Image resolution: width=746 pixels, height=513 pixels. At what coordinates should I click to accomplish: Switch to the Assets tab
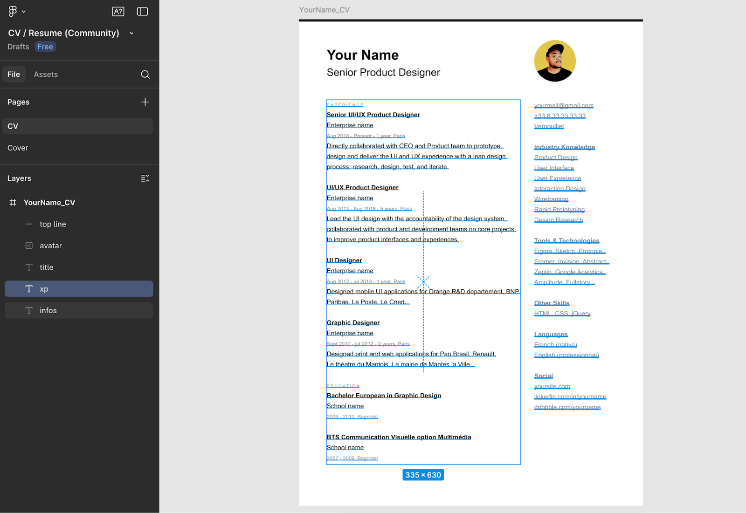[46, 74]
